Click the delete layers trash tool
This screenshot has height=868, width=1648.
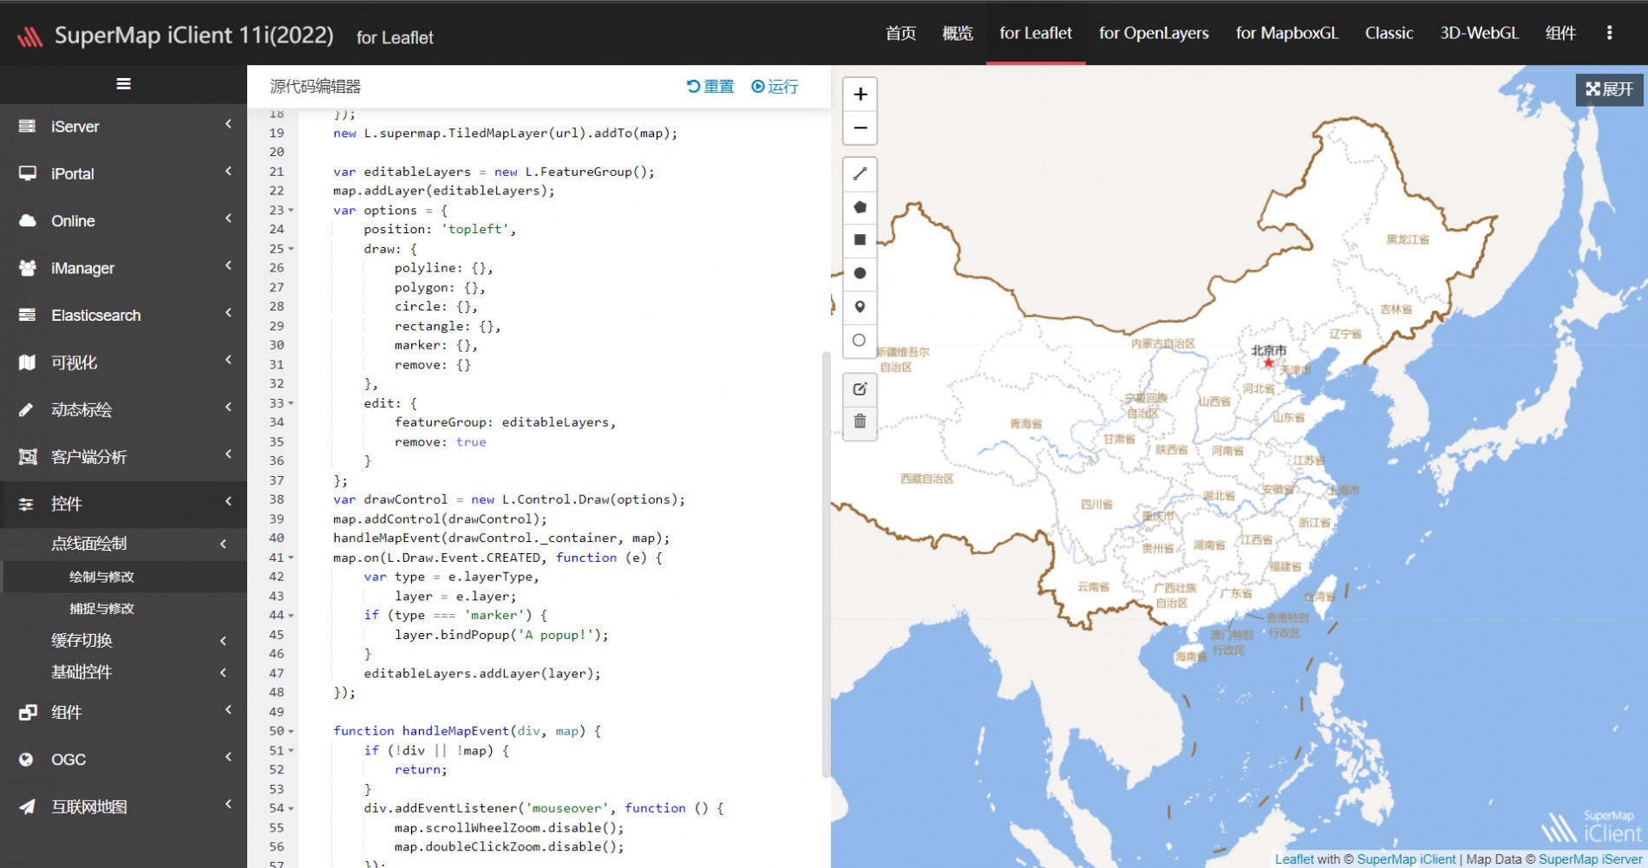point(860,422)
